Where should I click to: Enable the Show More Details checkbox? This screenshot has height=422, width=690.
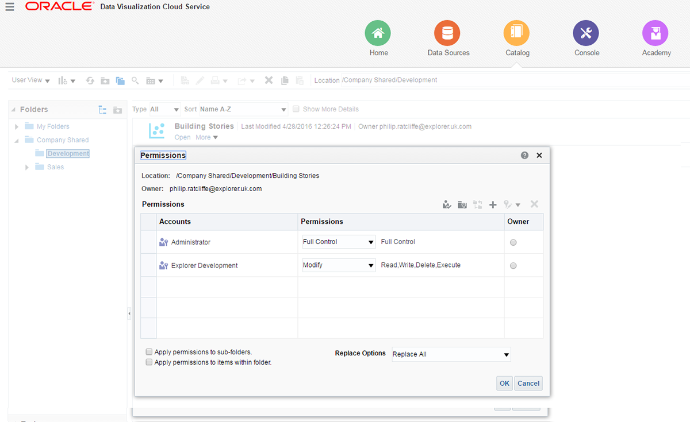click(296, 109)
